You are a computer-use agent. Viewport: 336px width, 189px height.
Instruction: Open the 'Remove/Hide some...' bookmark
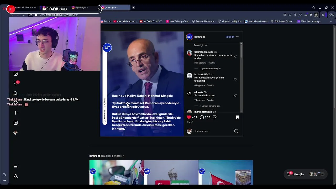[x=204, y=21]
